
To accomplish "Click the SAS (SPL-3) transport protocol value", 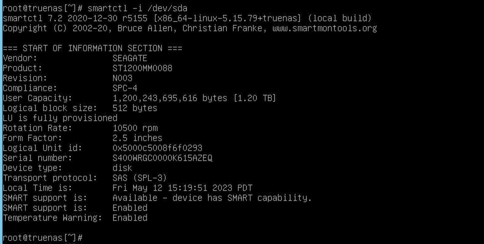I will click(140, 178).
